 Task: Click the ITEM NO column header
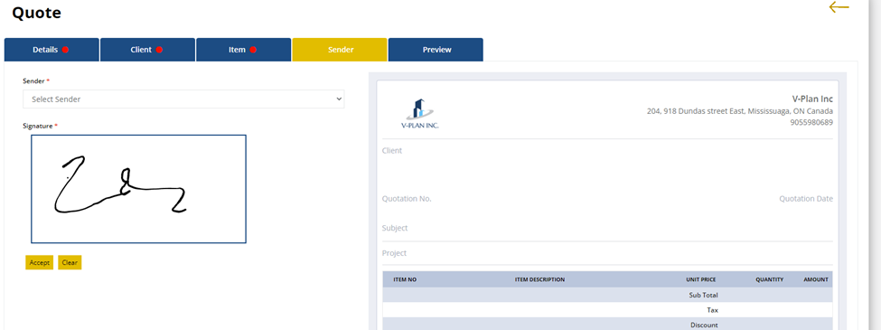405,279
